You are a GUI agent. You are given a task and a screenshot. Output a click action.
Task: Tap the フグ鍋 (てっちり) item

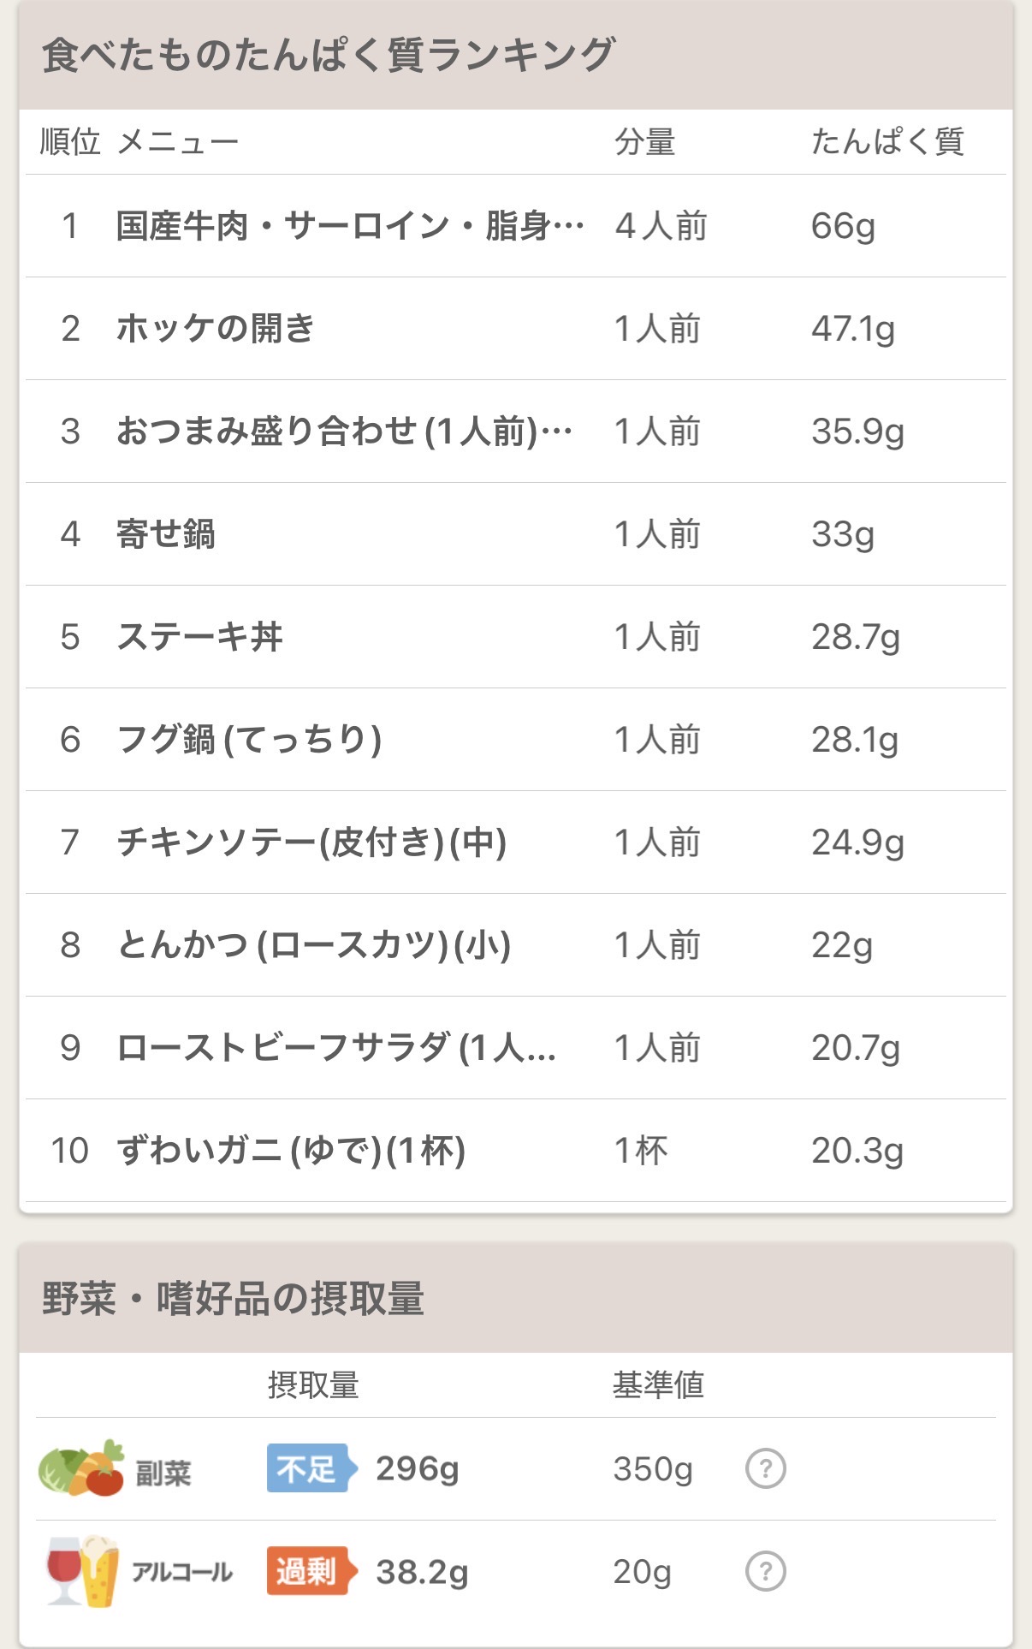pyautogui.click(x=249, y=740)
